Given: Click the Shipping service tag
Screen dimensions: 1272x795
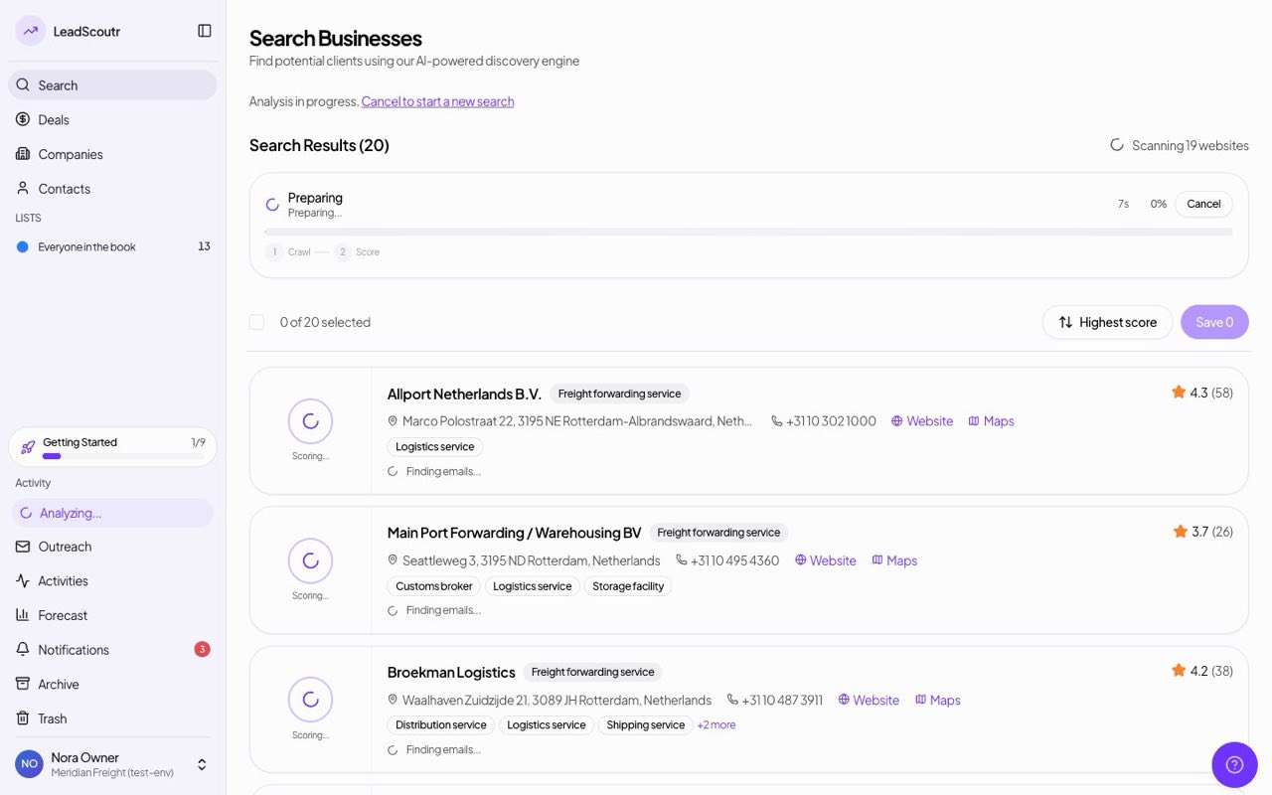Looking at the screenshot, I should click(x=646, y=725).
